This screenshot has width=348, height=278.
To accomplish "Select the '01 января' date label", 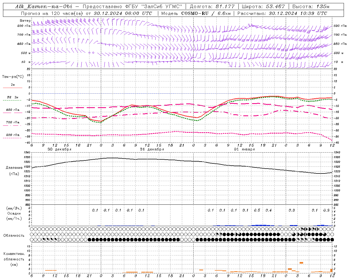I will click(244, 149).
